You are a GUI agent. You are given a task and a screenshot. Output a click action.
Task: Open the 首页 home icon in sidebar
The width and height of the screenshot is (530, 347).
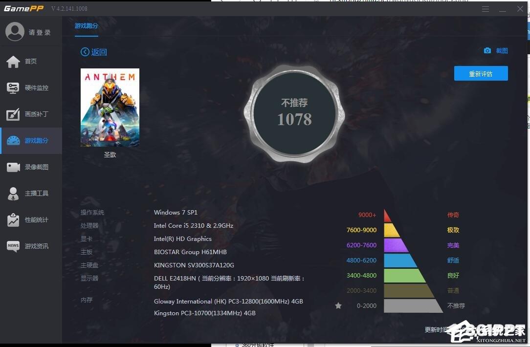[13, 62]
